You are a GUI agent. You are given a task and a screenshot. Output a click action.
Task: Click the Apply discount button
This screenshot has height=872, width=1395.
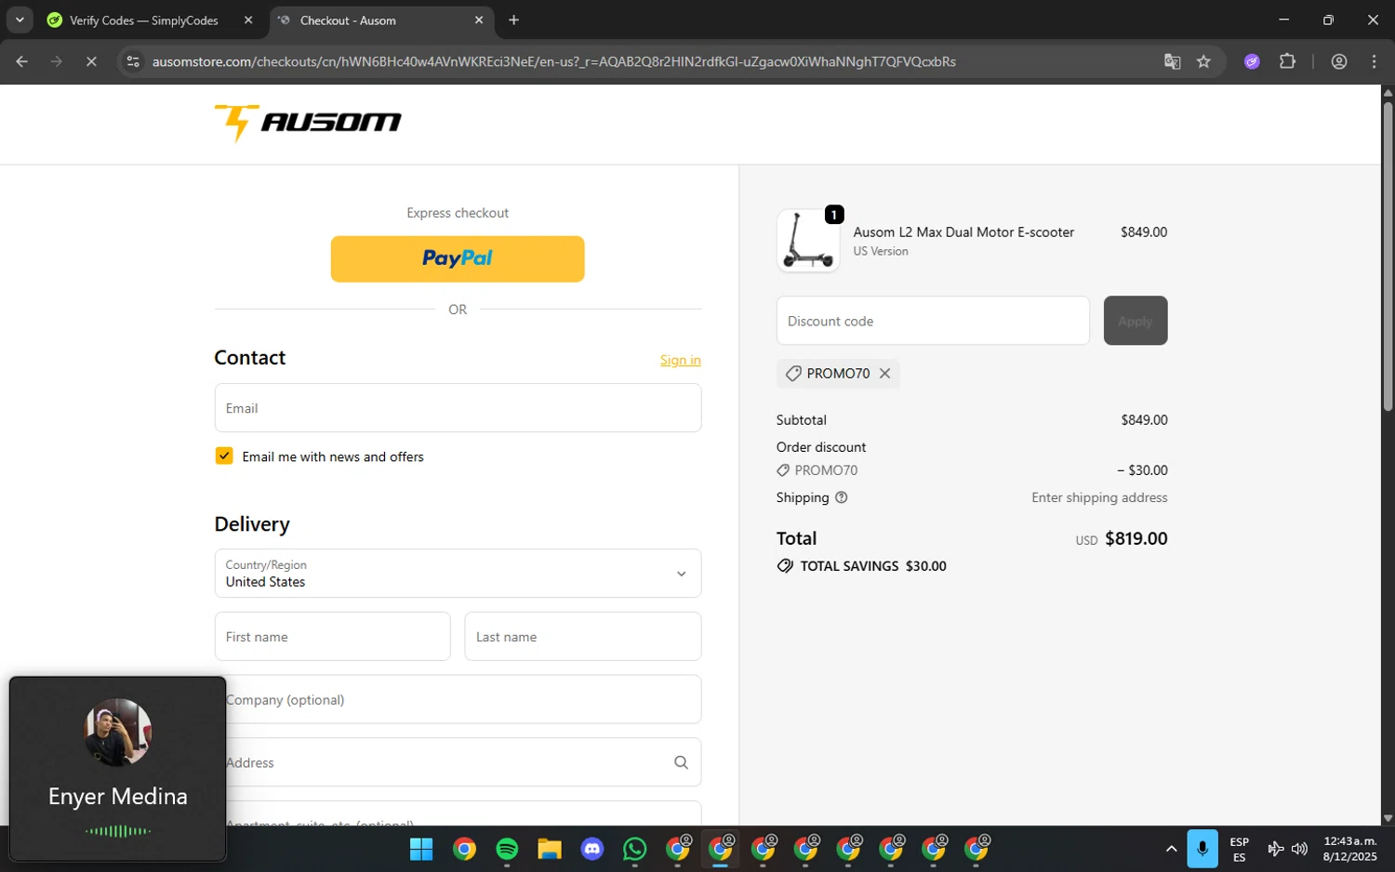click(x=1136, y=321)
